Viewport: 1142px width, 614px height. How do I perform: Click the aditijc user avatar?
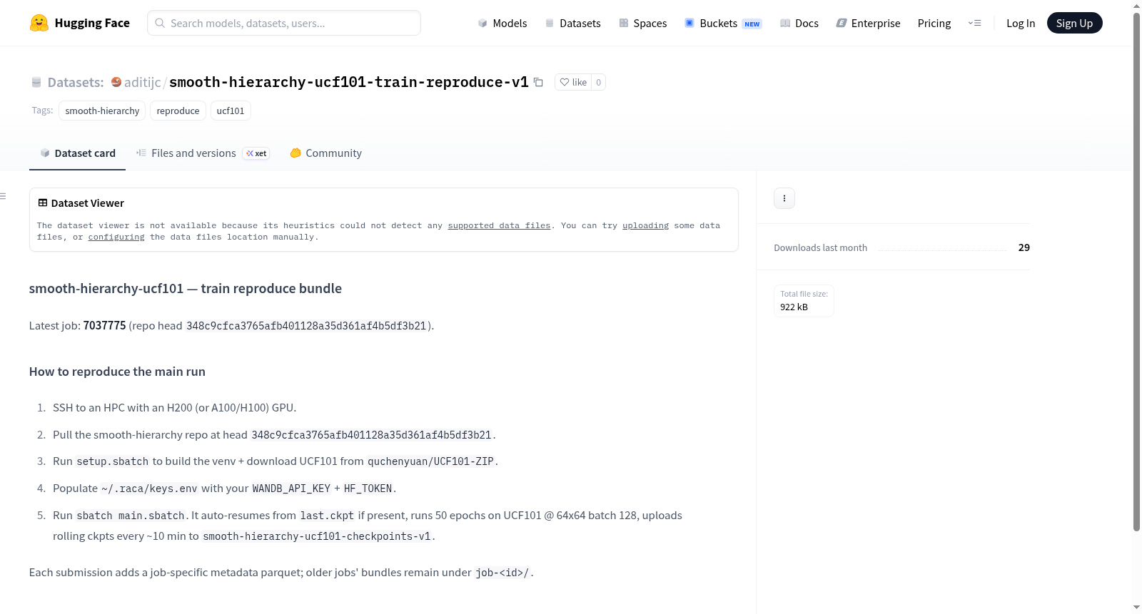(x=116, y=82)
